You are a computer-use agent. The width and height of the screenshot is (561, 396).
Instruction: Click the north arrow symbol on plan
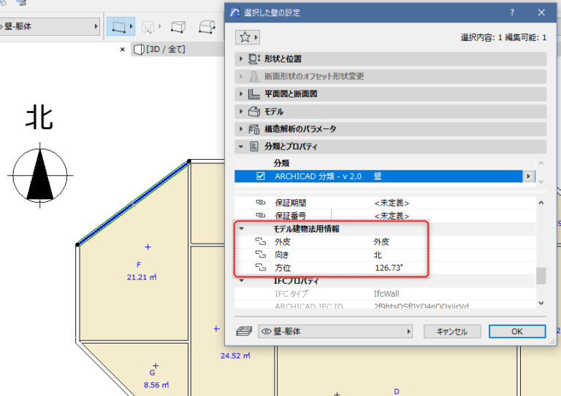39,175
